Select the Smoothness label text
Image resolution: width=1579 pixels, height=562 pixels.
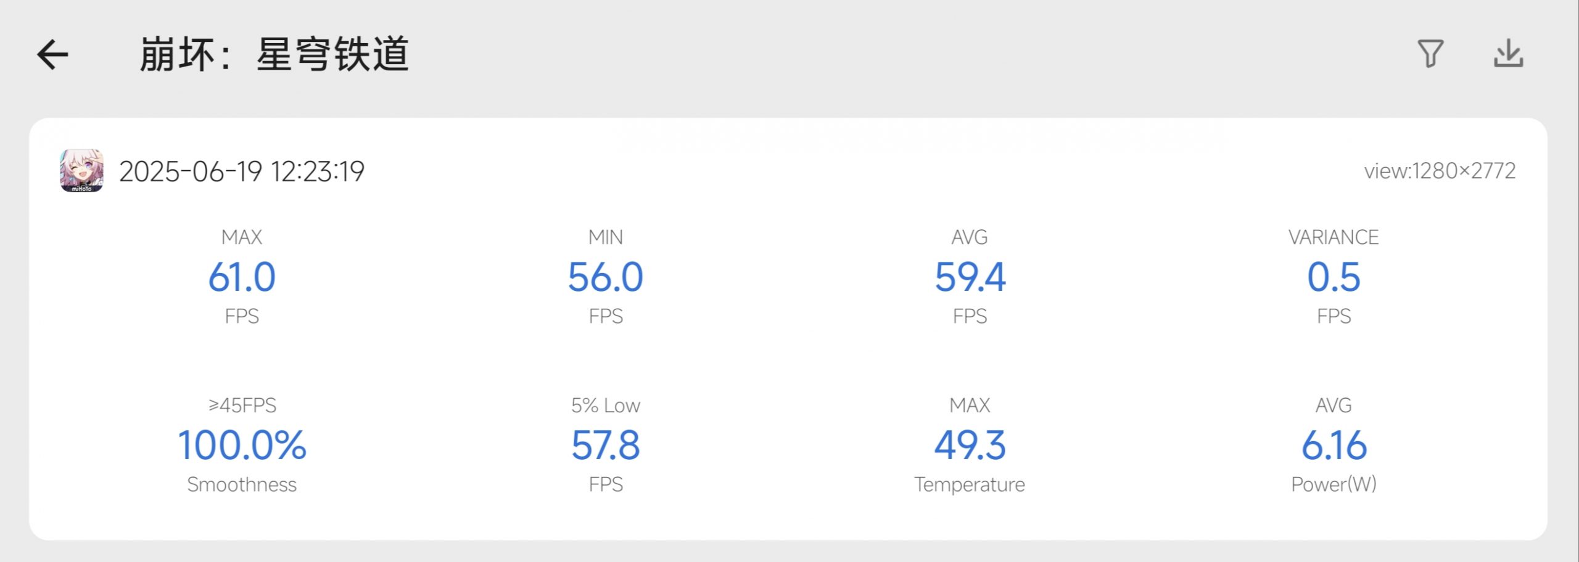click(242, 484)
